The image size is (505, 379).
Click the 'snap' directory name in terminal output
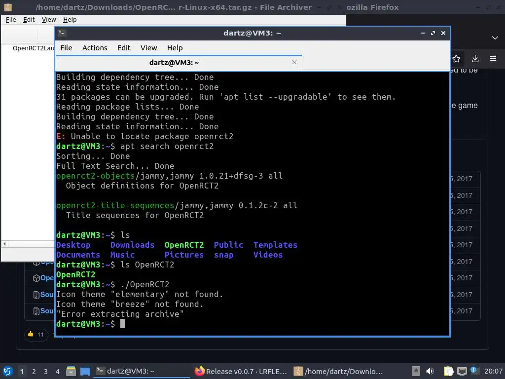224,255
